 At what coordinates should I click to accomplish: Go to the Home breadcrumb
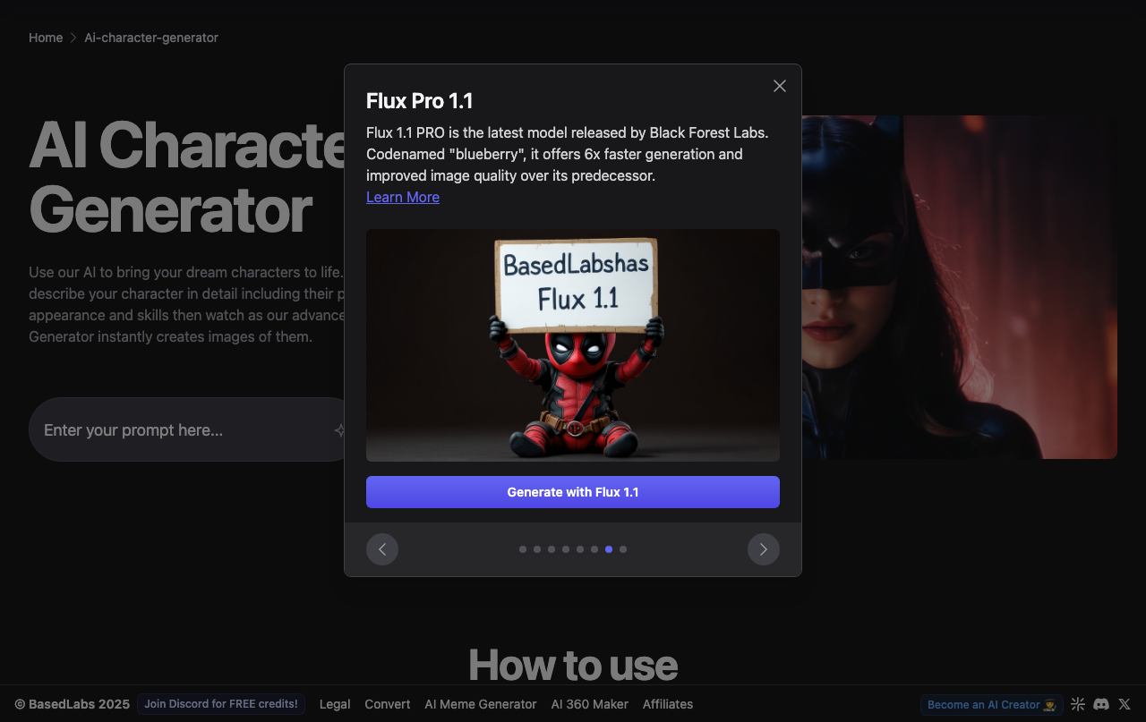[46, 38]
